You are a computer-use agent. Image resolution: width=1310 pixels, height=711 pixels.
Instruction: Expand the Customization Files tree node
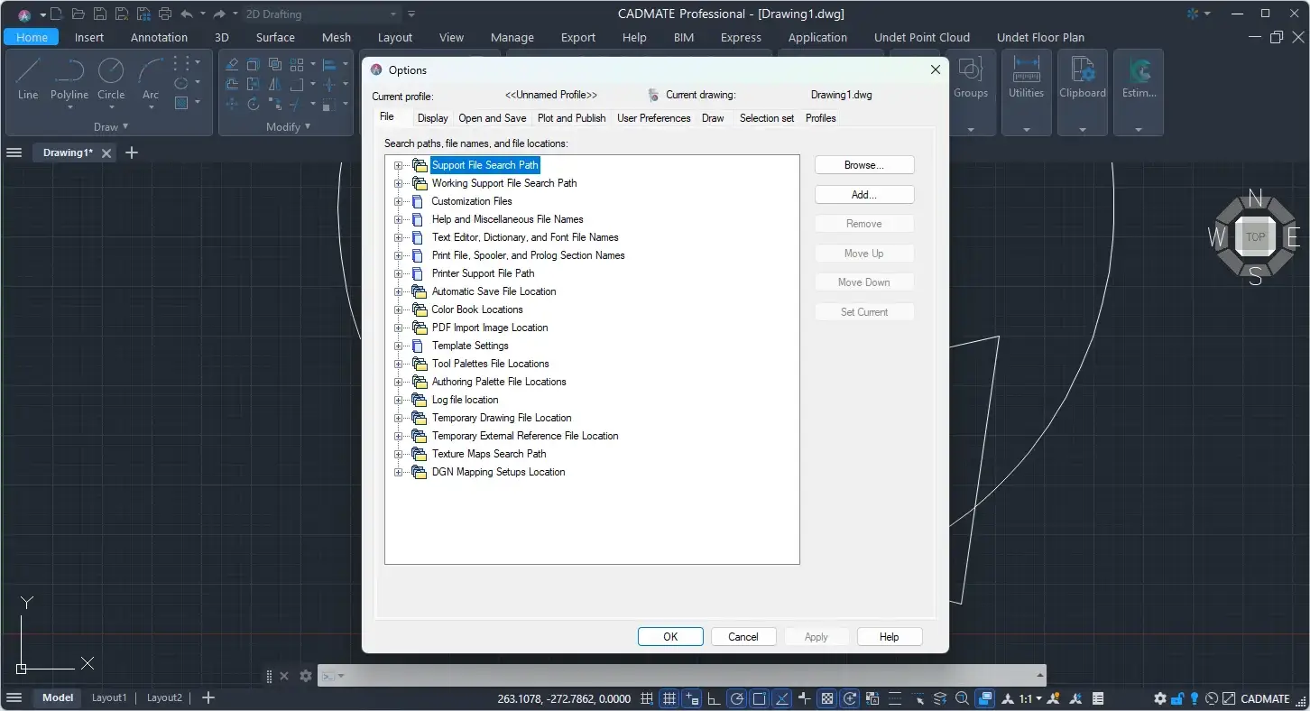click(x=398, y=201)
